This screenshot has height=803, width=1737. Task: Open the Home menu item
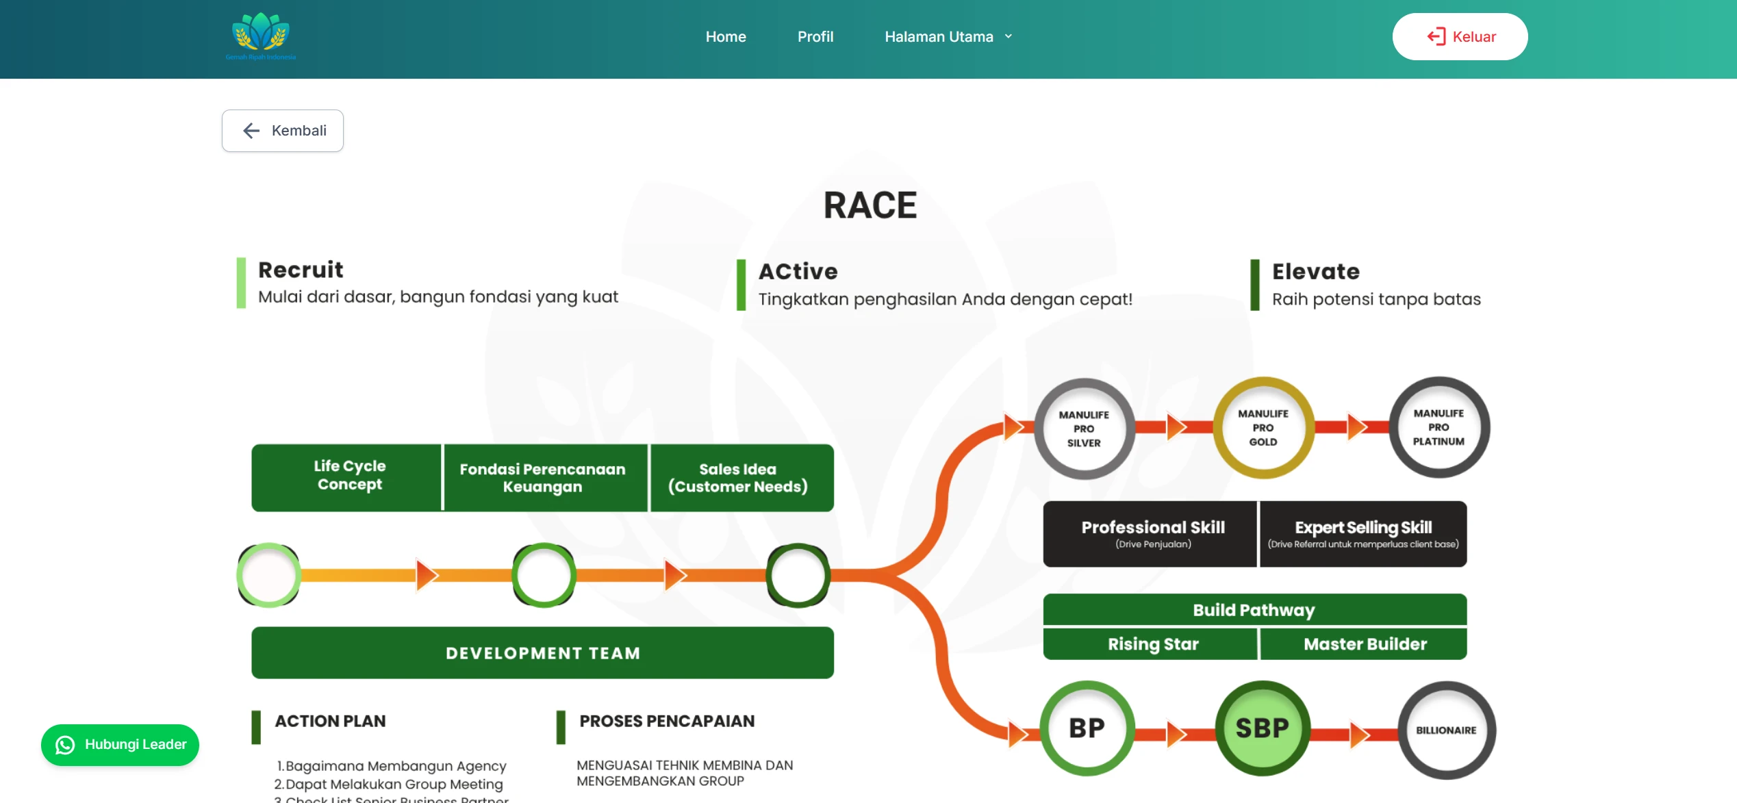tap(726, 36)
